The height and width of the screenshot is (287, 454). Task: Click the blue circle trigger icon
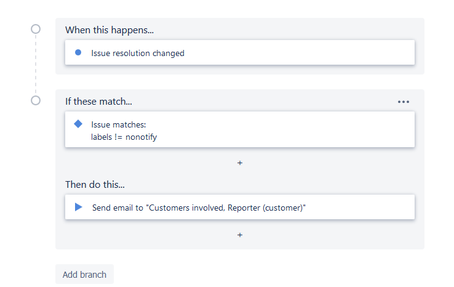point(78,53)
